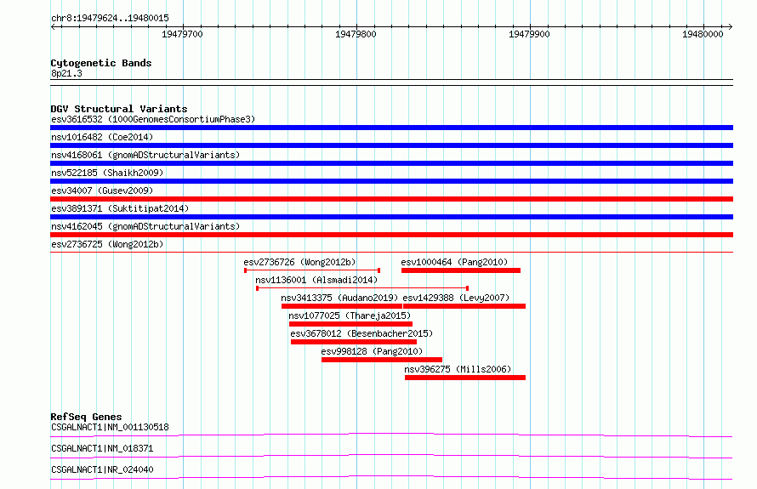Viewport: 757px width, 489px height.
Task: Select the nsv1016482 (Coe2014) variant bar
Action: (x=391, y=145)
